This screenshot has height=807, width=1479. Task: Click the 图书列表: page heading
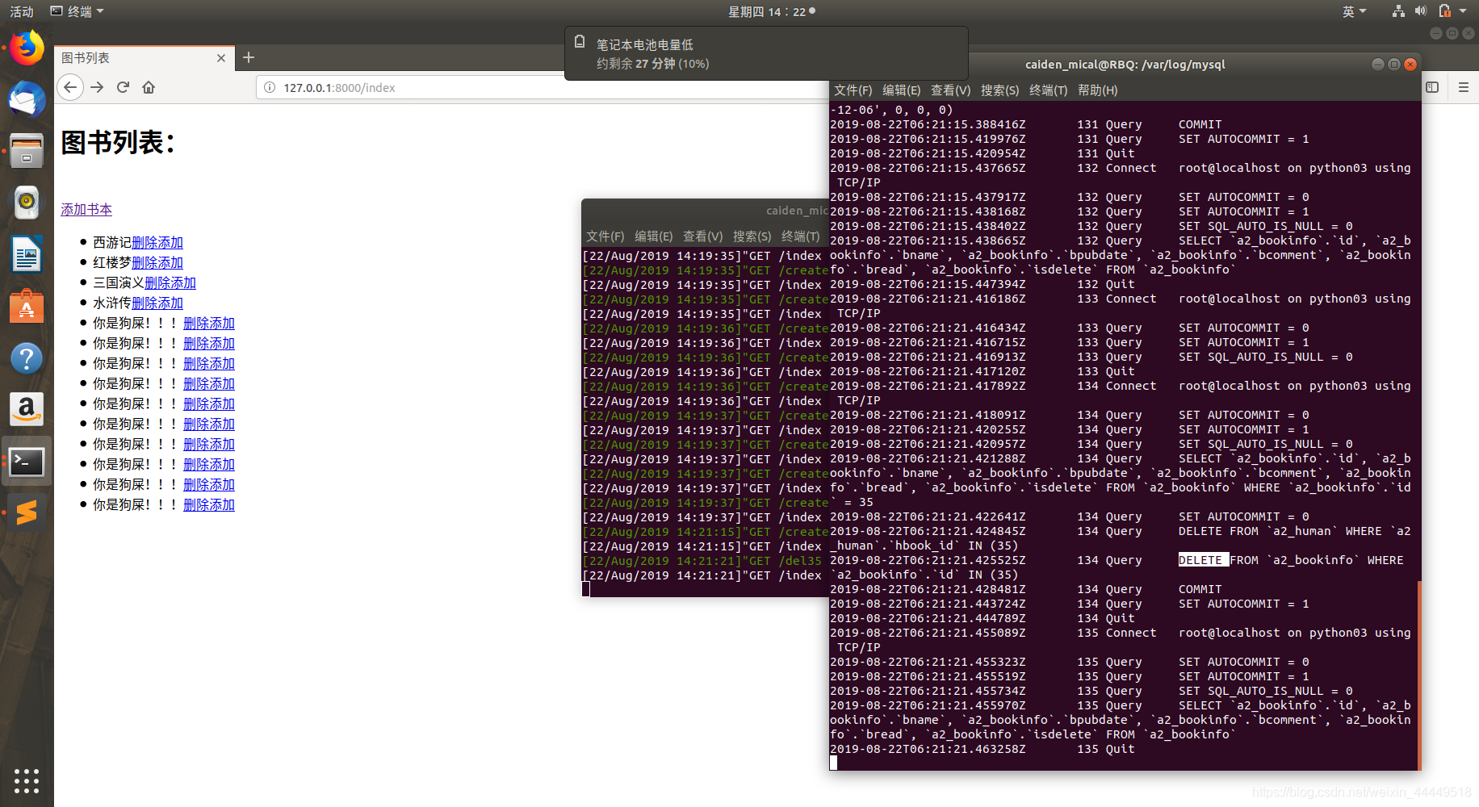[x=119, y=143]
